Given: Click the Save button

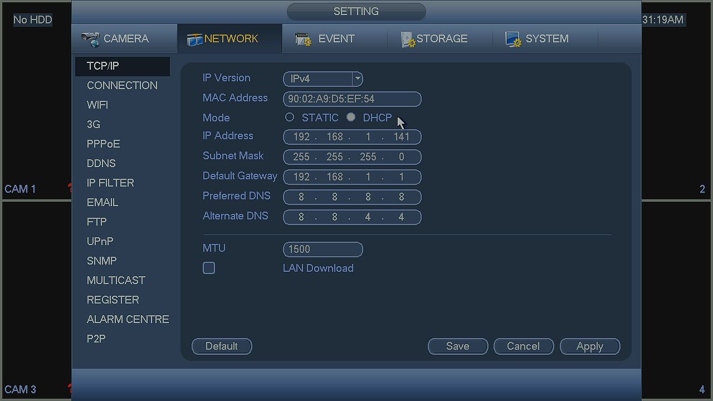Looking at the screenshot, I should point(458,346).
